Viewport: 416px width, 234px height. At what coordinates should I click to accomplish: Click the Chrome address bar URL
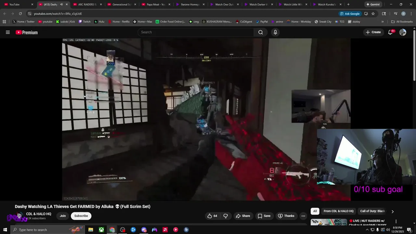(x=58, y=14)
